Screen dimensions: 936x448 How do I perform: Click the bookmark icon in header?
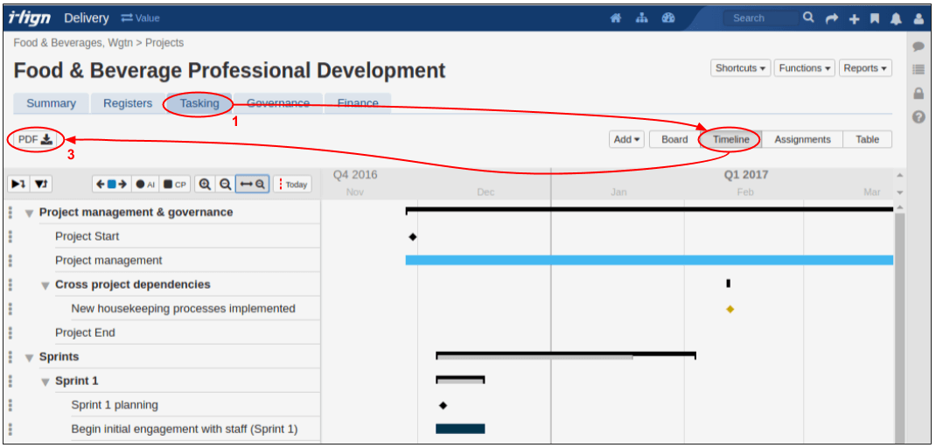click(x=875, y=18)
